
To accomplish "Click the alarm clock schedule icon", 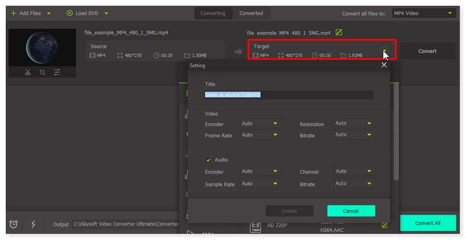I will [x=13, y=224].
